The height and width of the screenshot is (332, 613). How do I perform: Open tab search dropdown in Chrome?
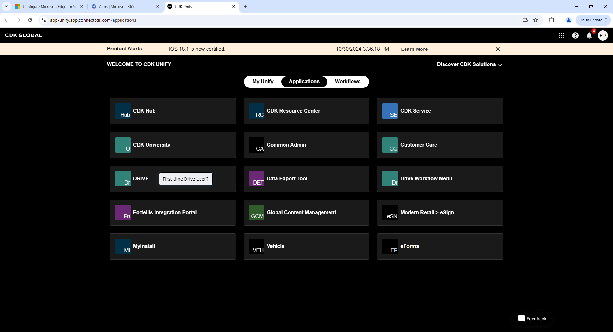(6, 6)
